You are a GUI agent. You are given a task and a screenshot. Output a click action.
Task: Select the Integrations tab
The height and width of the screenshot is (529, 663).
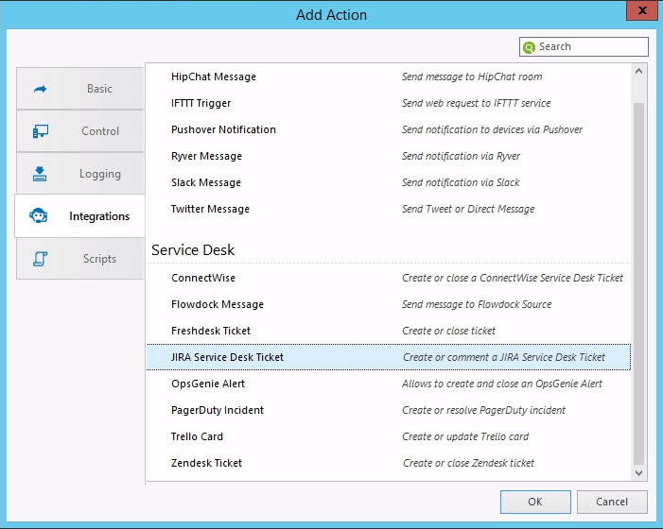(x=80, y=215)
